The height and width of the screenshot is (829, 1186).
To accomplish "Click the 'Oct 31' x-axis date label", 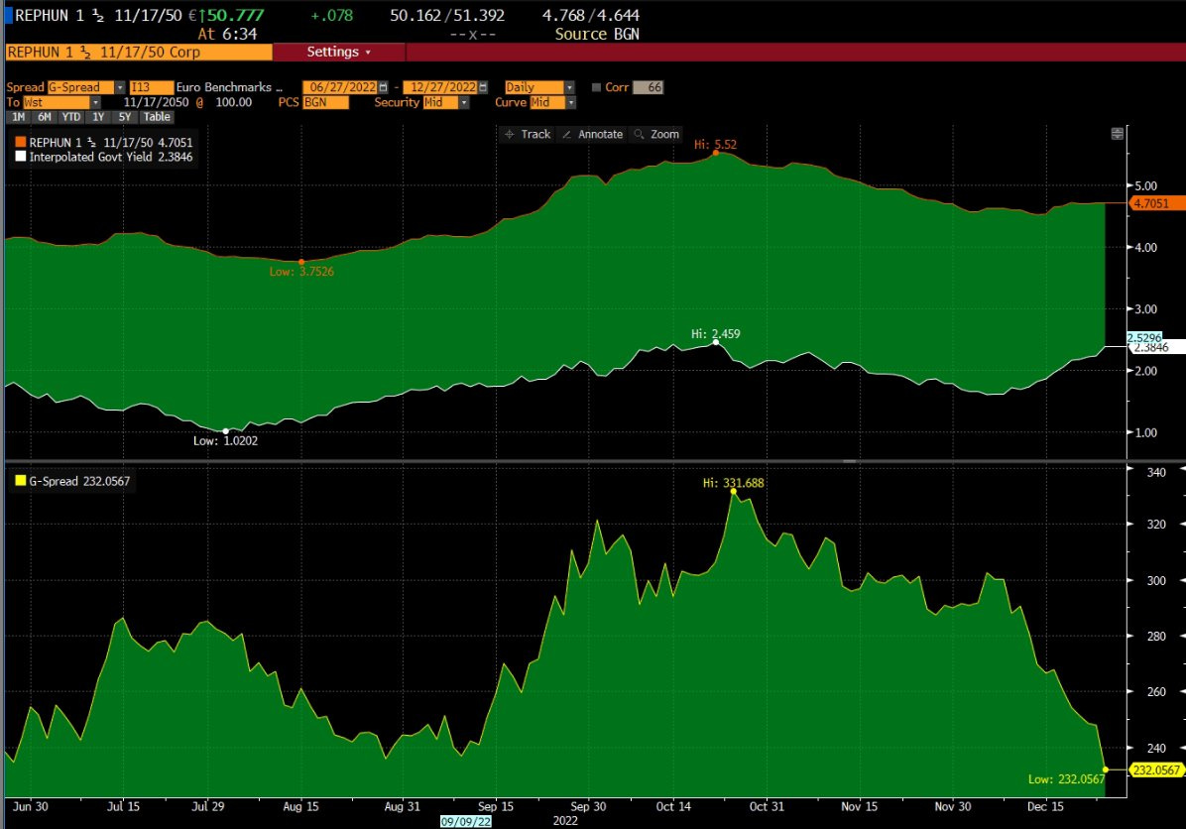I will pos(767,806).
